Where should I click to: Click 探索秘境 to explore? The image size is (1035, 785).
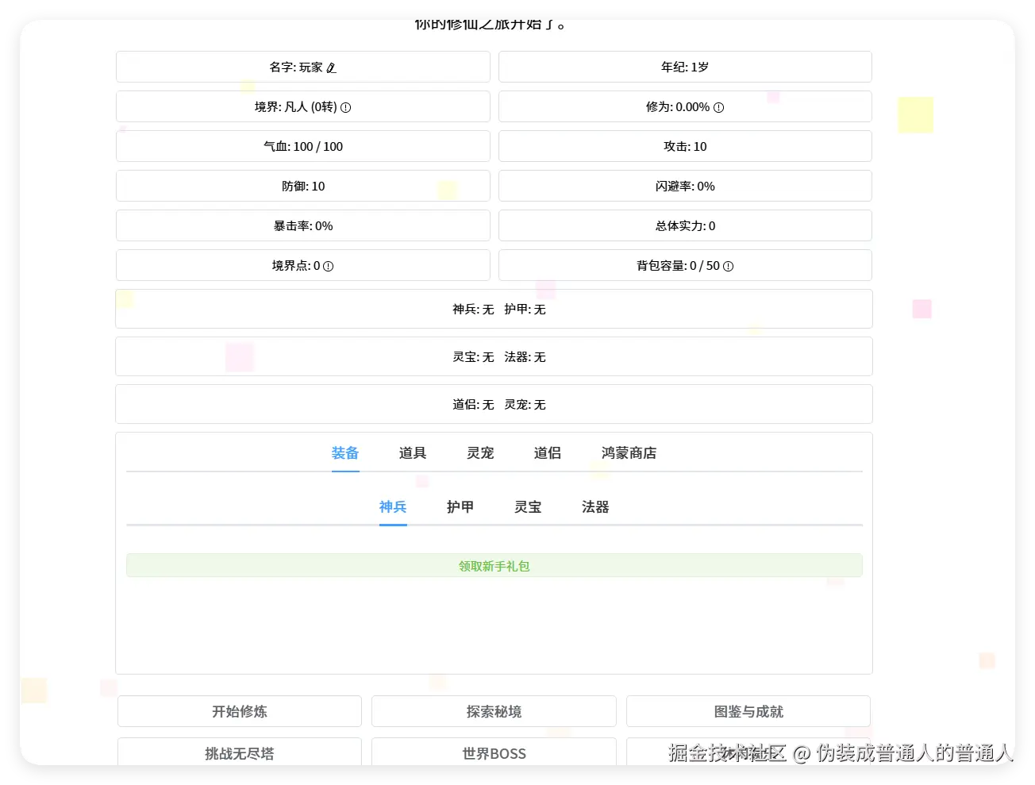(x=494, y=711)
